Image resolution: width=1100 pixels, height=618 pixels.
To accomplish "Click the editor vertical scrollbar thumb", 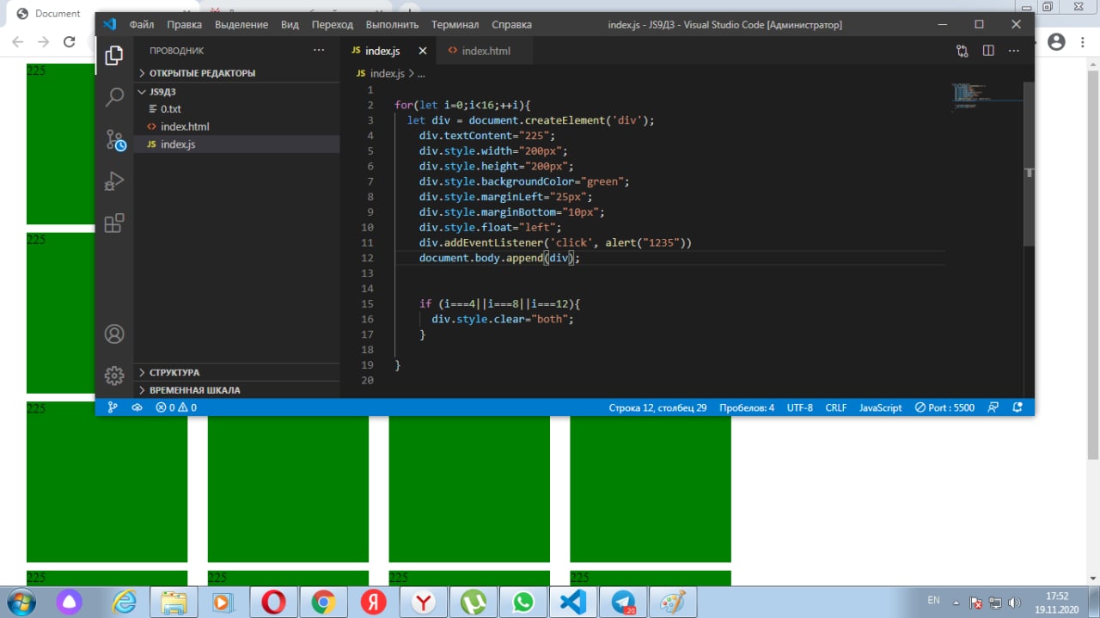I will point(1029,163).
